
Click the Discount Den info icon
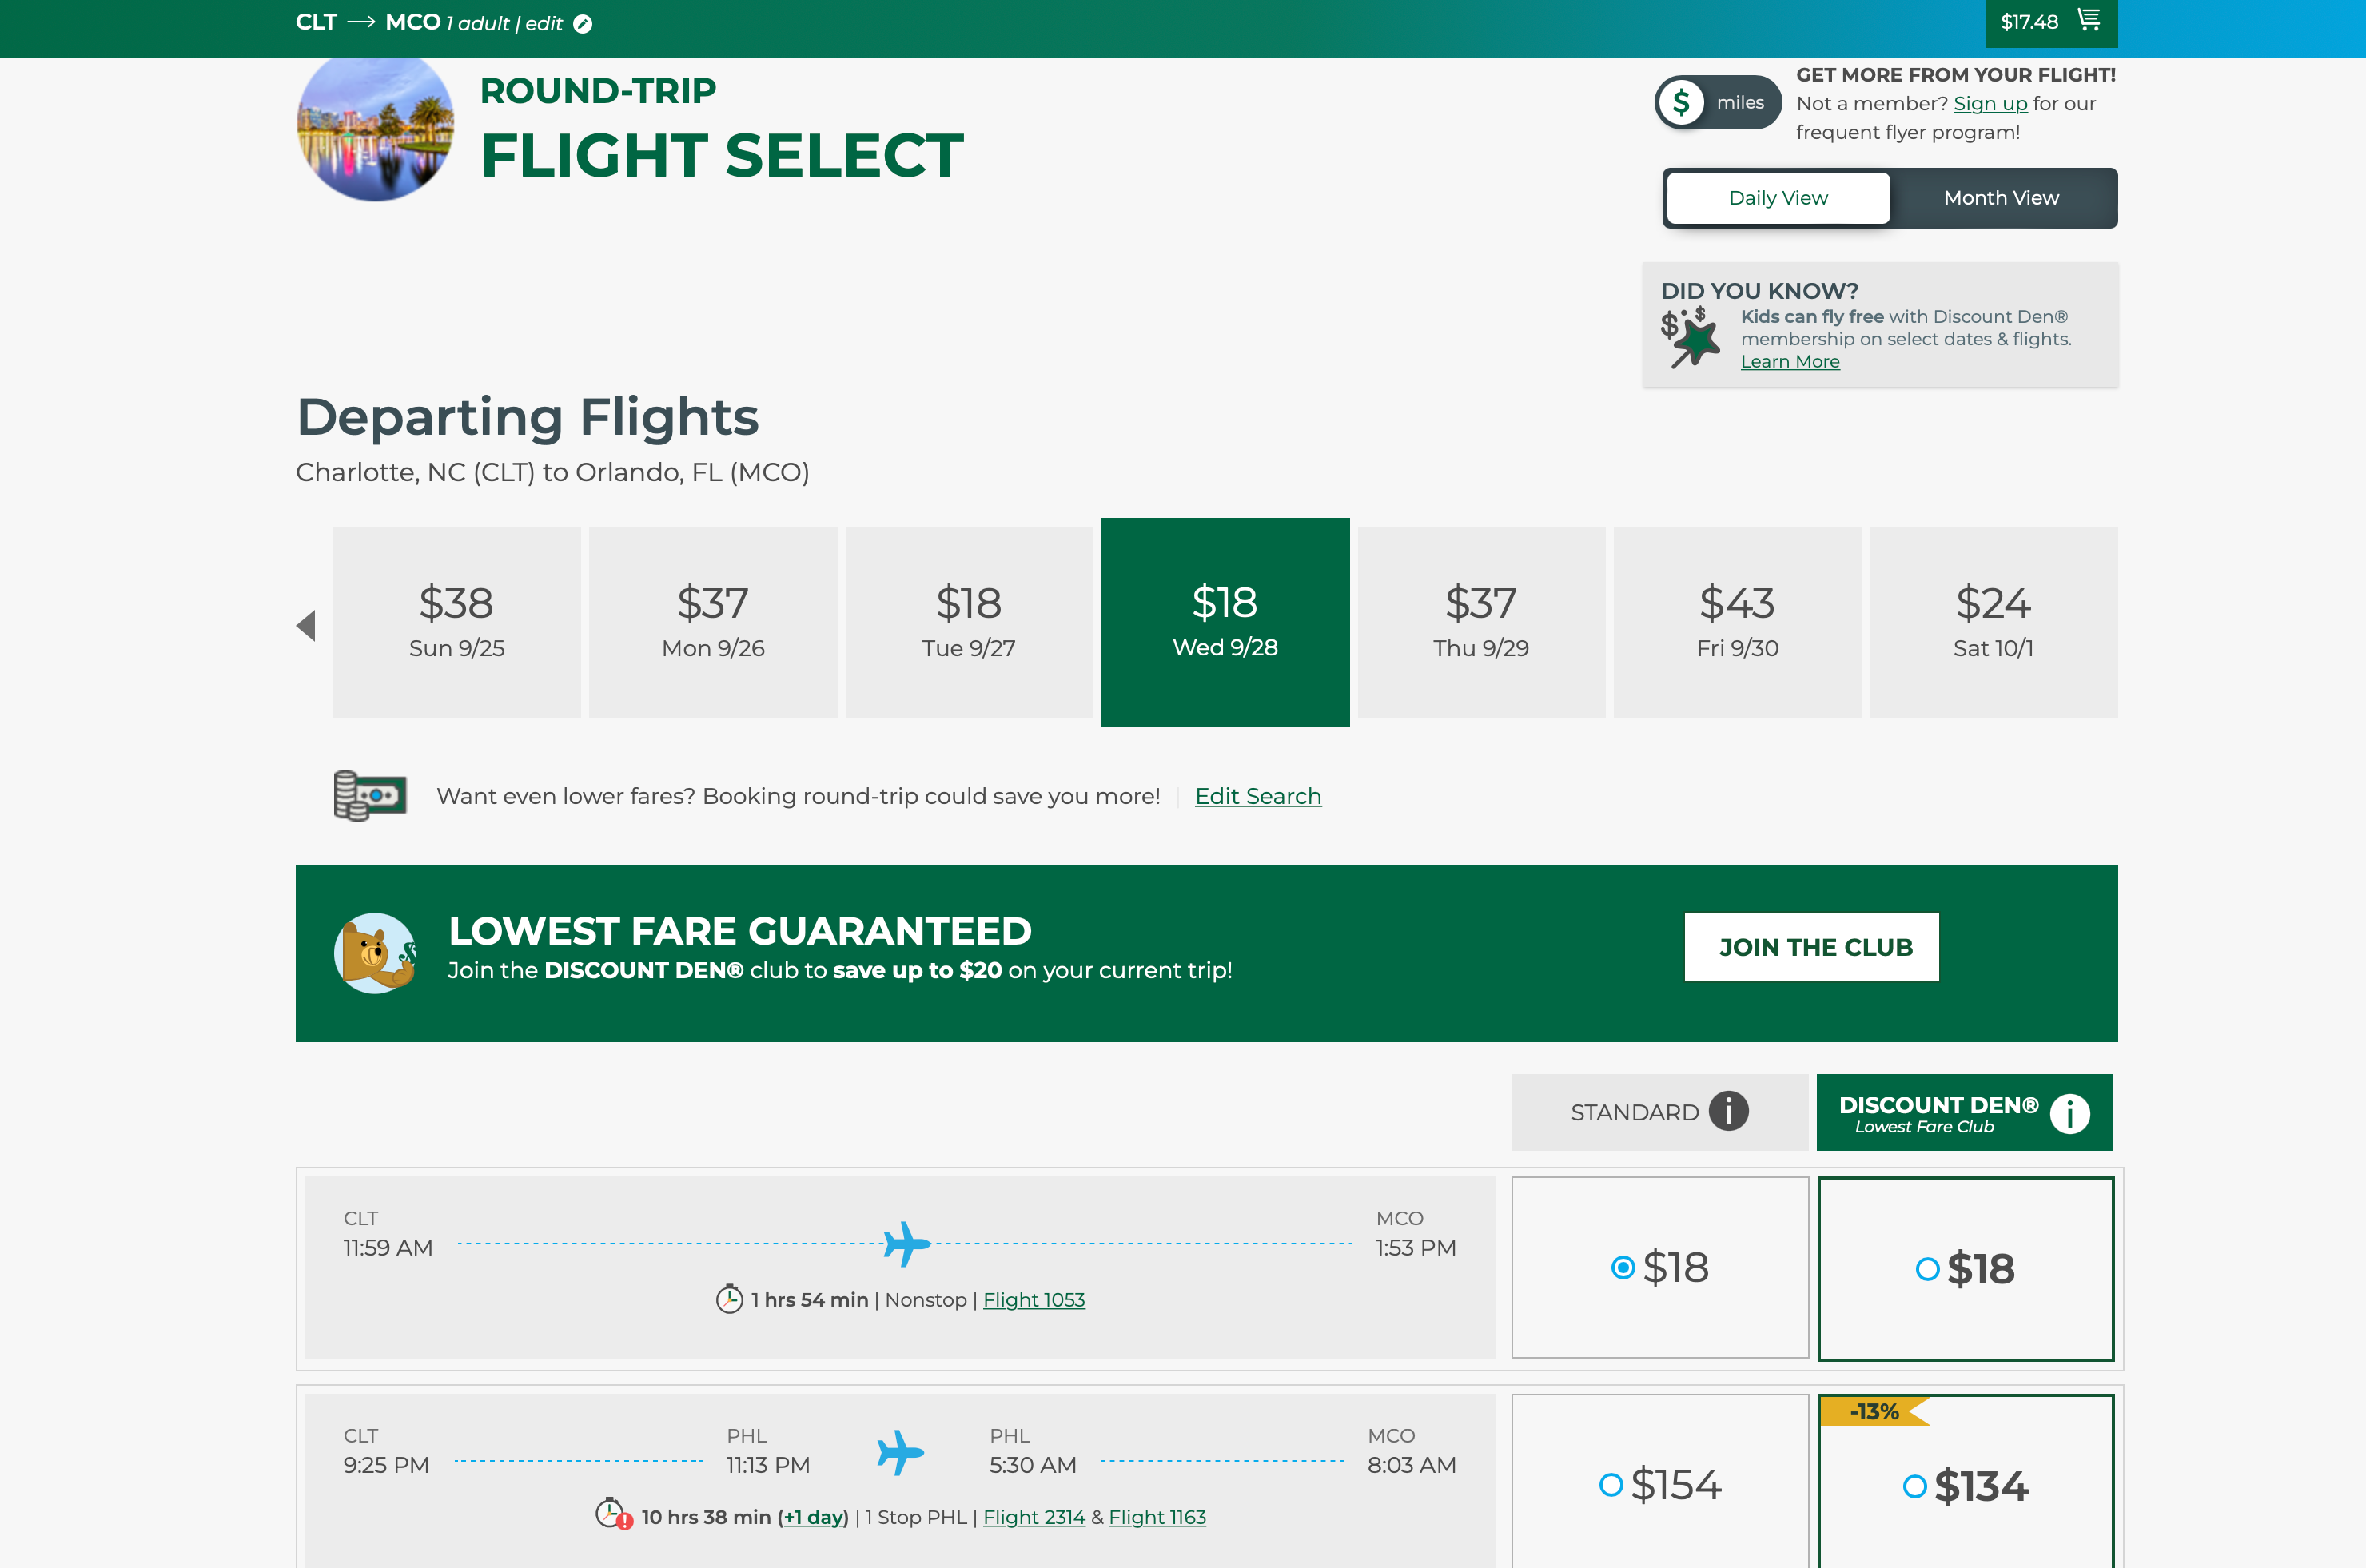tap(2069, 1113)
